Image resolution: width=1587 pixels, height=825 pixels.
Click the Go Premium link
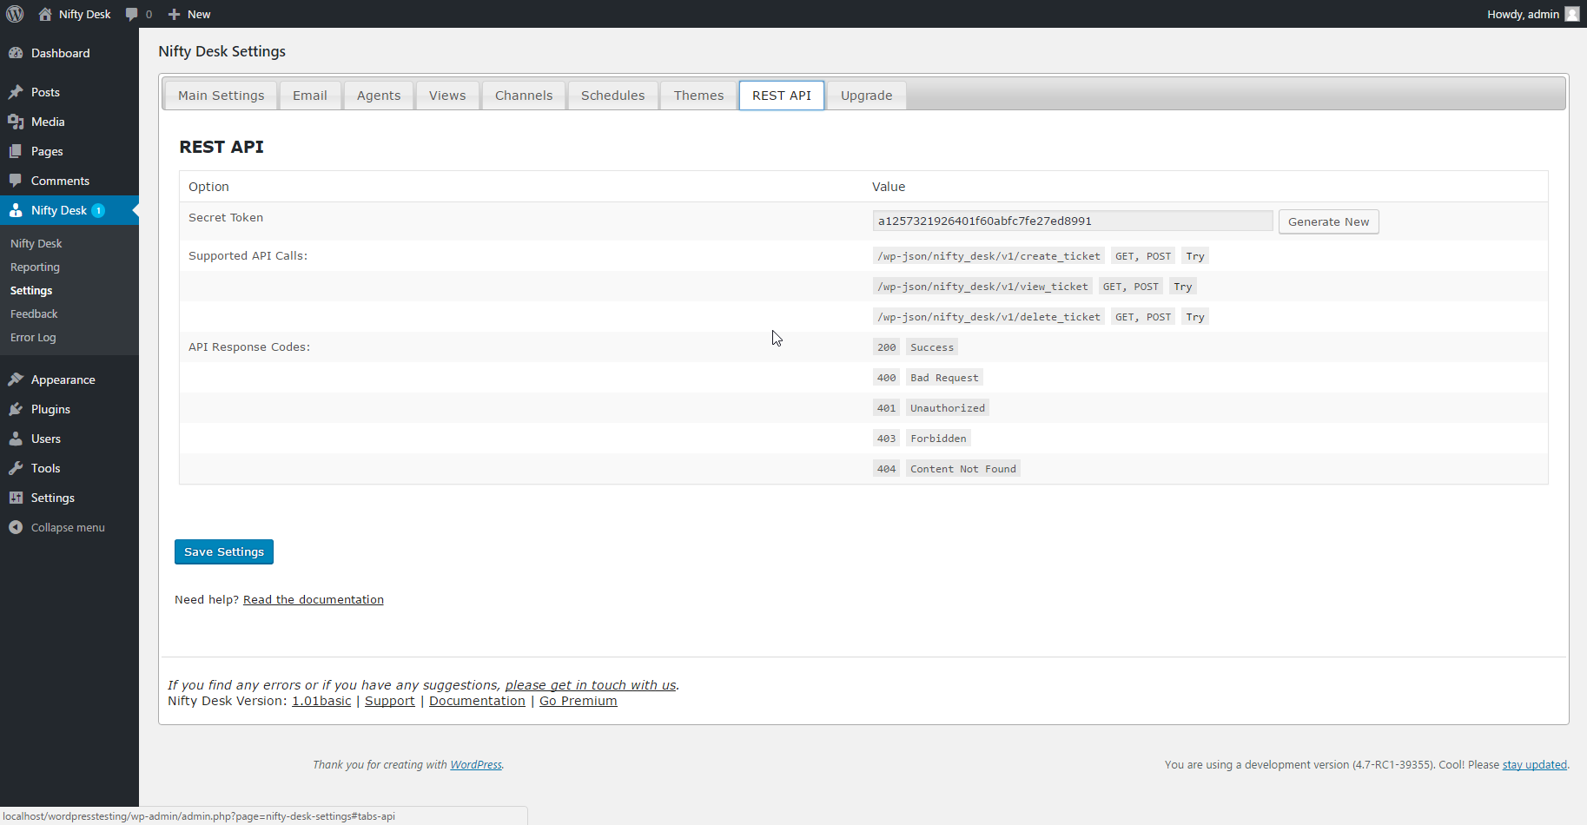coord(579,701)
